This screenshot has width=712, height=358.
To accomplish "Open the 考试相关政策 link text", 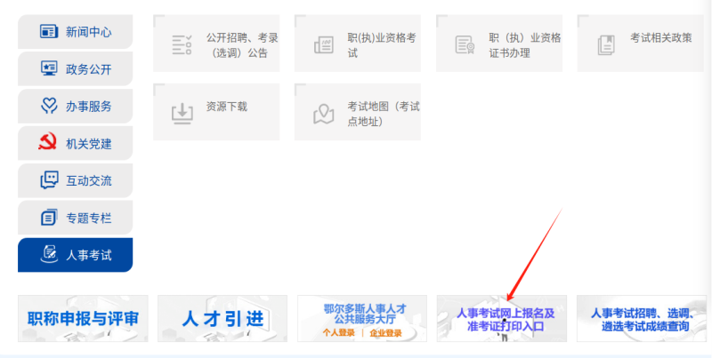I will click(660, 38).
